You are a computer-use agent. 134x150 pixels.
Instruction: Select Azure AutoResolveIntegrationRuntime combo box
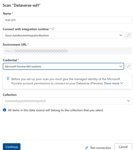pos(63,35)
